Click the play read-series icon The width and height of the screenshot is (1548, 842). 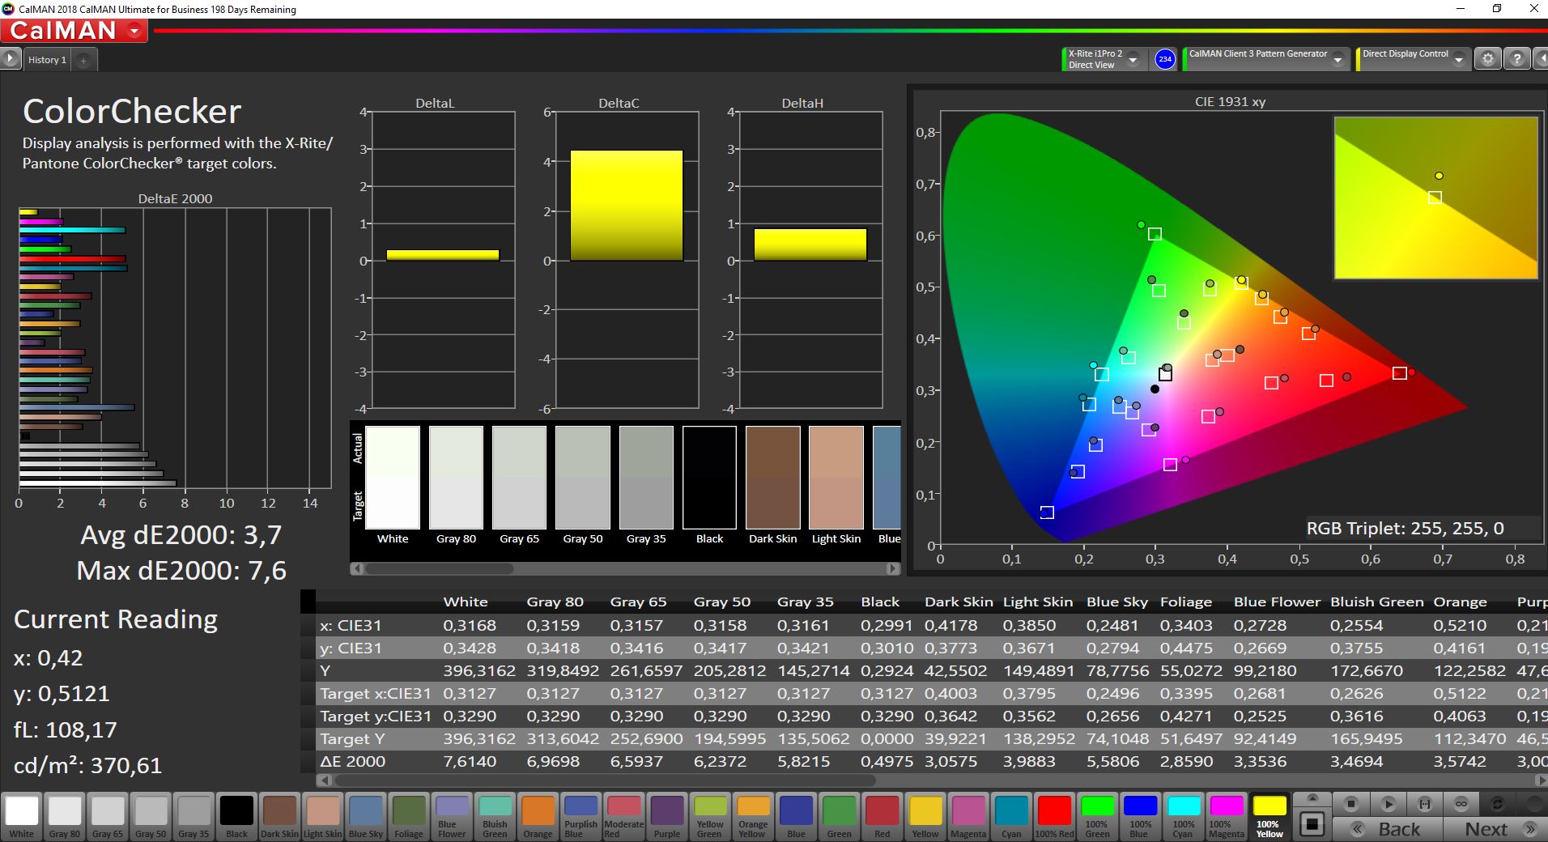1388,804
